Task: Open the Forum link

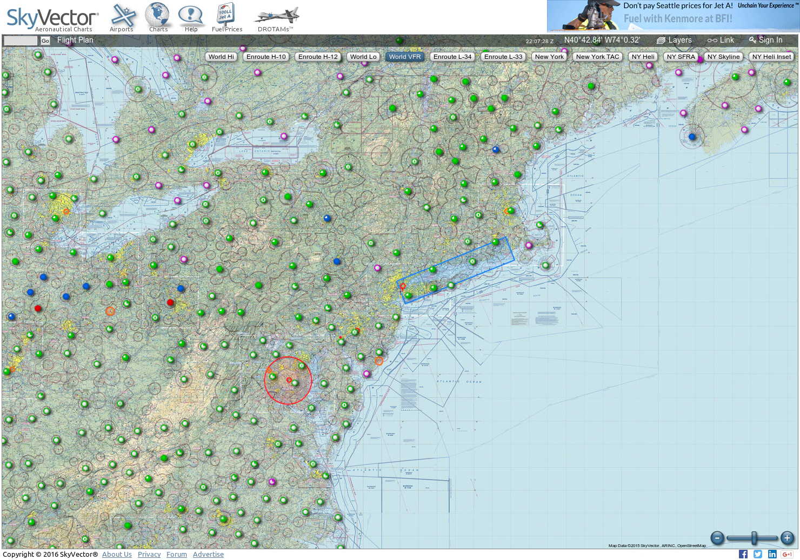Action: 177,554
